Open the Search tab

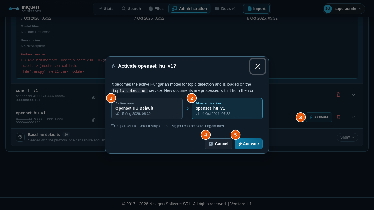click(x=131, y=9)
